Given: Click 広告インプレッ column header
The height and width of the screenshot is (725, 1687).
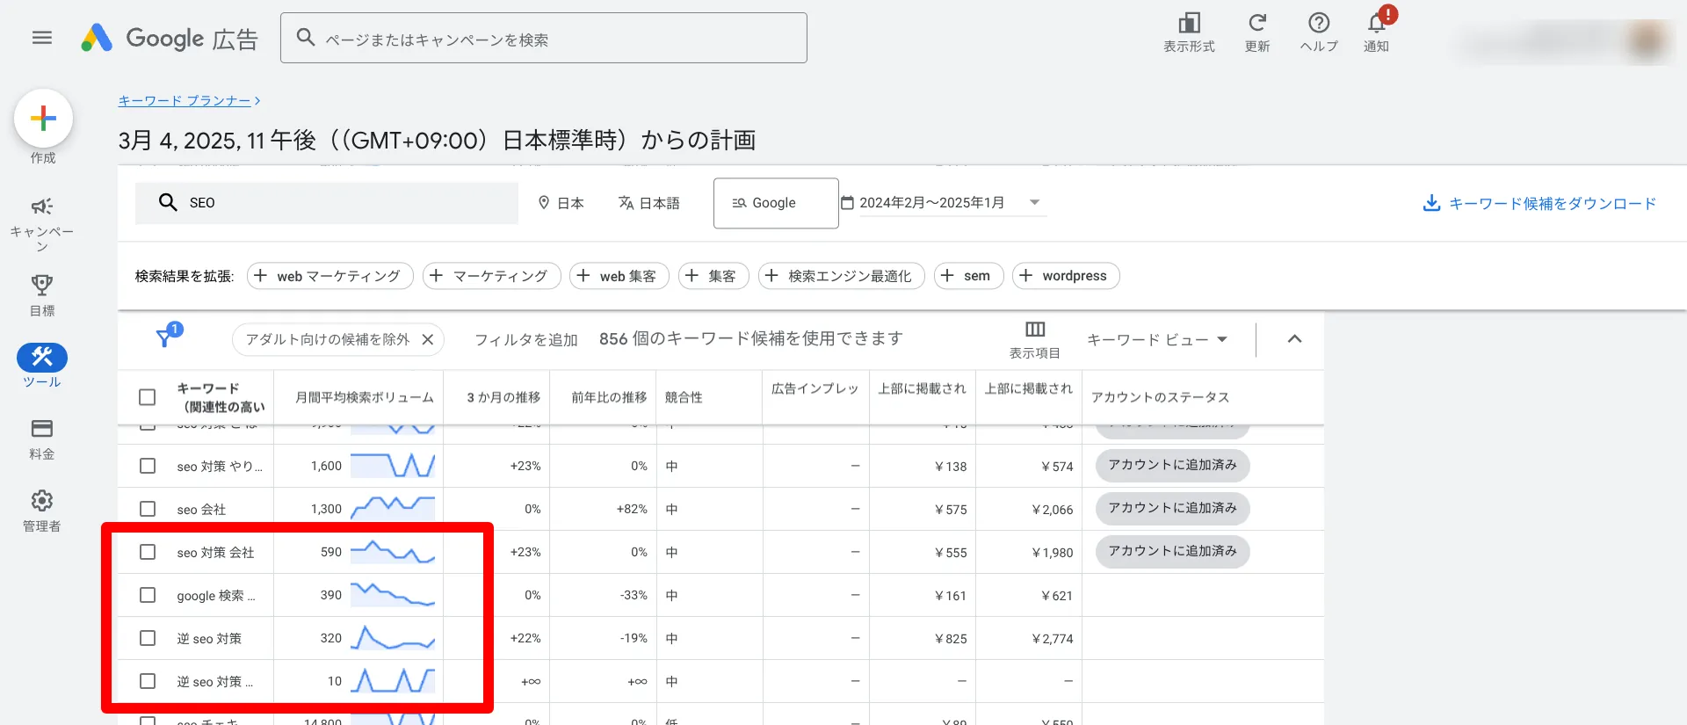Looking at the screenshot, I should 815,388.
